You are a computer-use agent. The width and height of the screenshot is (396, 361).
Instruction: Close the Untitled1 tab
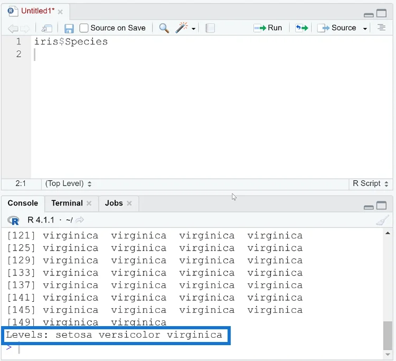60,12
